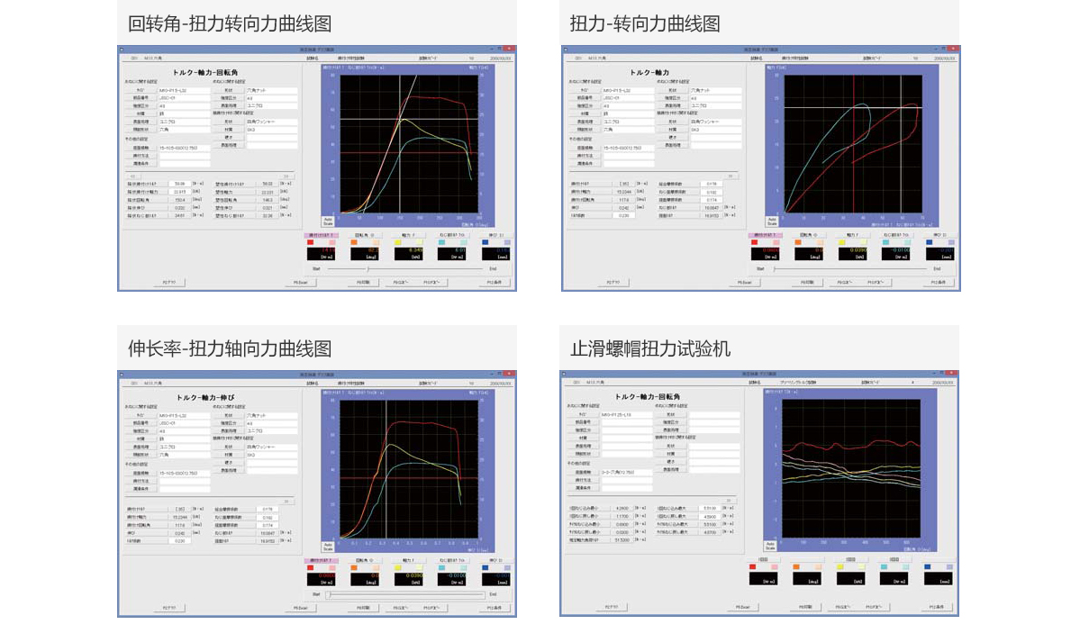Click Auto Scale in the 扭力-转向力 window
The image size is (1080, 624).
point(772,222)
